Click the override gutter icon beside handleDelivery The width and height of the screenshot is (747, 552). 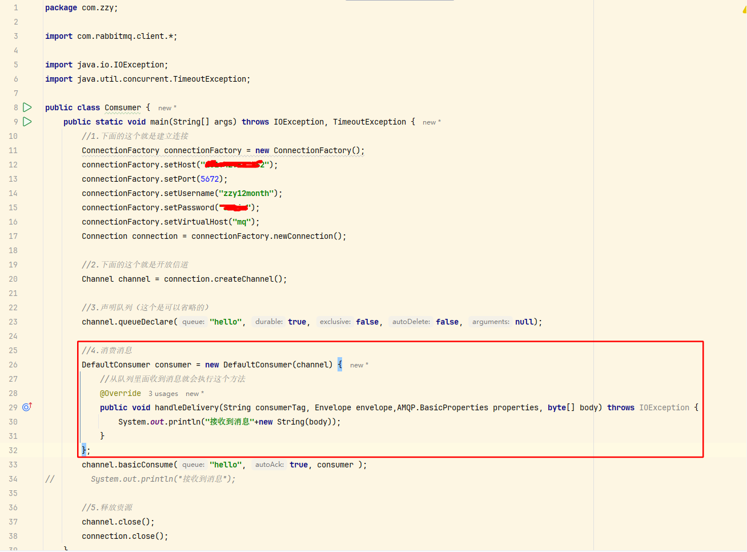(27, 407)
